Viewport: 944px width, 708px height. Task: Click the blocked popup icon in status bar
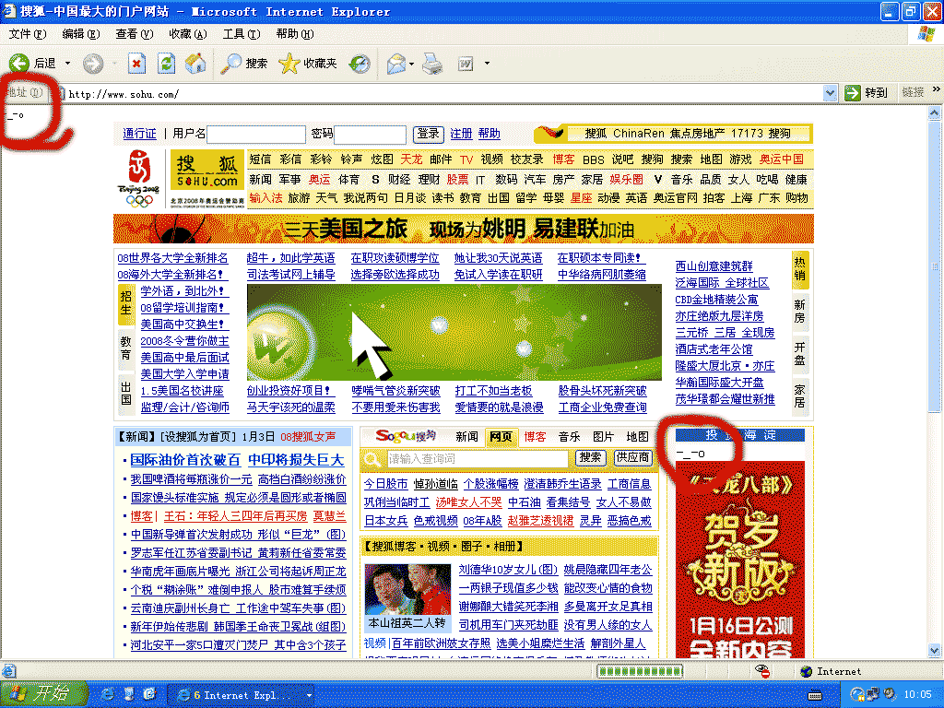[762, 671]
